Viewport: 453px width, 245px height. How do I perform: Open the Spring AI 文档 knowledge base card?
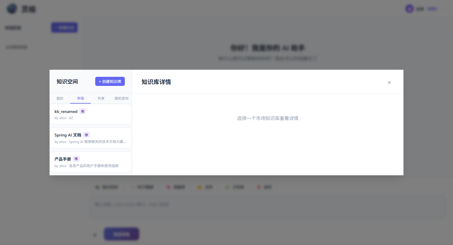[x=91, y=138]
